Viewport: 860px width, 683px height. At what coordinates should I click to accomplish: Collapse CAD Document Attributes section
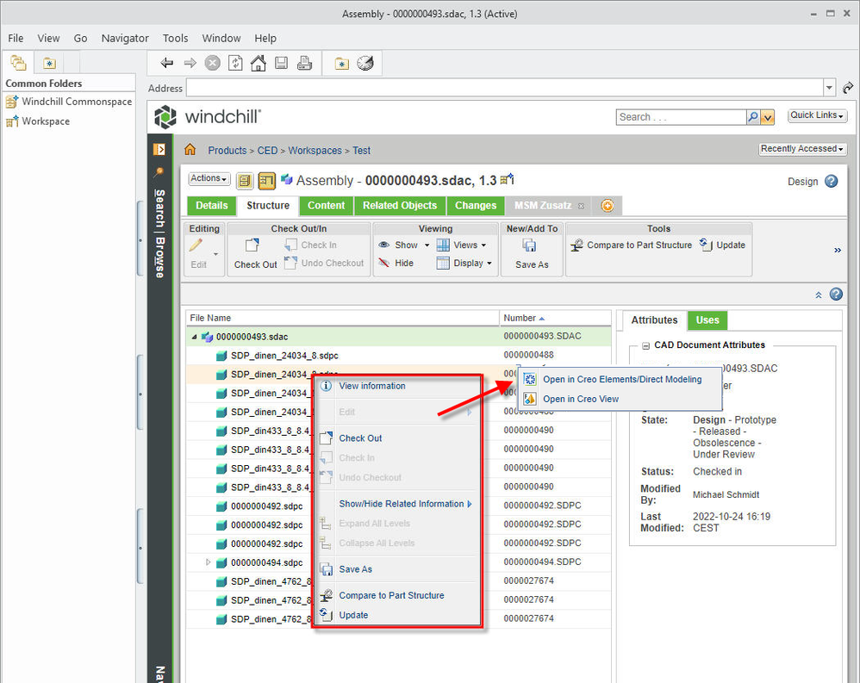coord(645,345)
